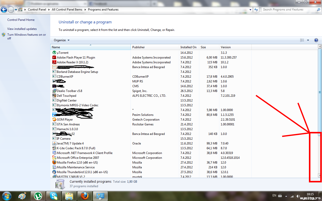
Task: Click the Microsoft Office Enterprise 2007 icon
Action: click(54, 158)
